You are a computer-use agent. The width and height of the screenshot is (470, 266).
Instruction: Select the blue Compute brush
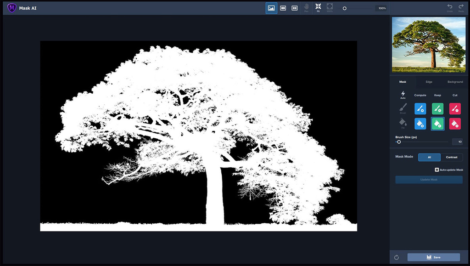(420, 108)
